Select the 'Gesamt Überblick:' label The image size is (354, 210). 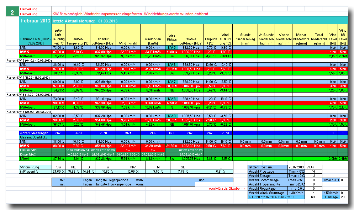tap(36, 137)
